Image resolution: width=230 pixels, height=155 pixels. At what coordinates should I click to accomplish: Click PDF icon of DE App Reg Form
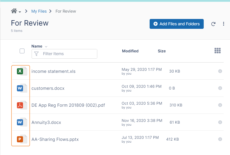(22, 105)
